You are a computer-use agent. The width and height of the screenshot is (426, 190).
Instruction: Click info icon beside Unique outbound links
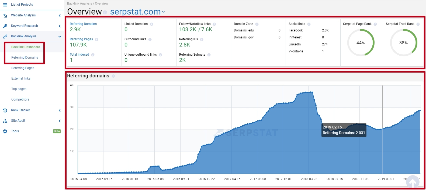pos(160,55)
